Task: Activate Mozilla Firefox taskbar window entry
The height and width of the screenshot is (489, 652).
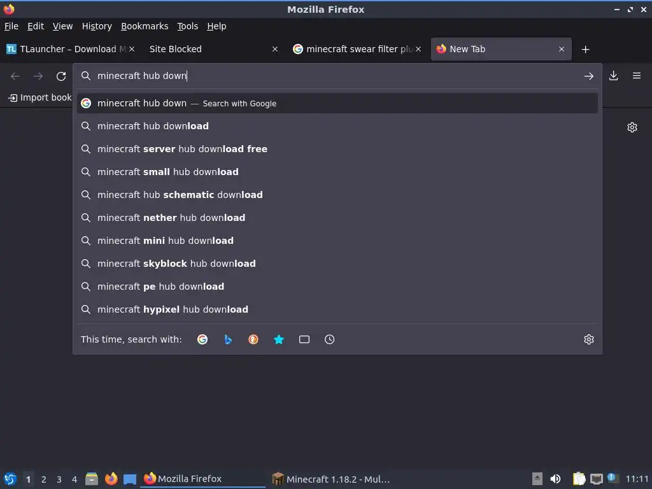Action: [204, 479]
